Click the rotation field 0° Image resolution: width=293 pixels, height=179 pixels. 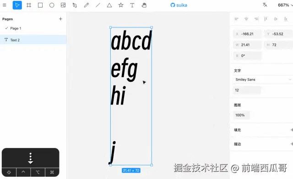248,56
